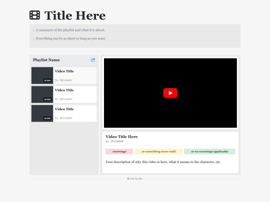This screenshot has height=202, width=270.
Task: Click the Playlist Name heading
Action: point(46,60)
